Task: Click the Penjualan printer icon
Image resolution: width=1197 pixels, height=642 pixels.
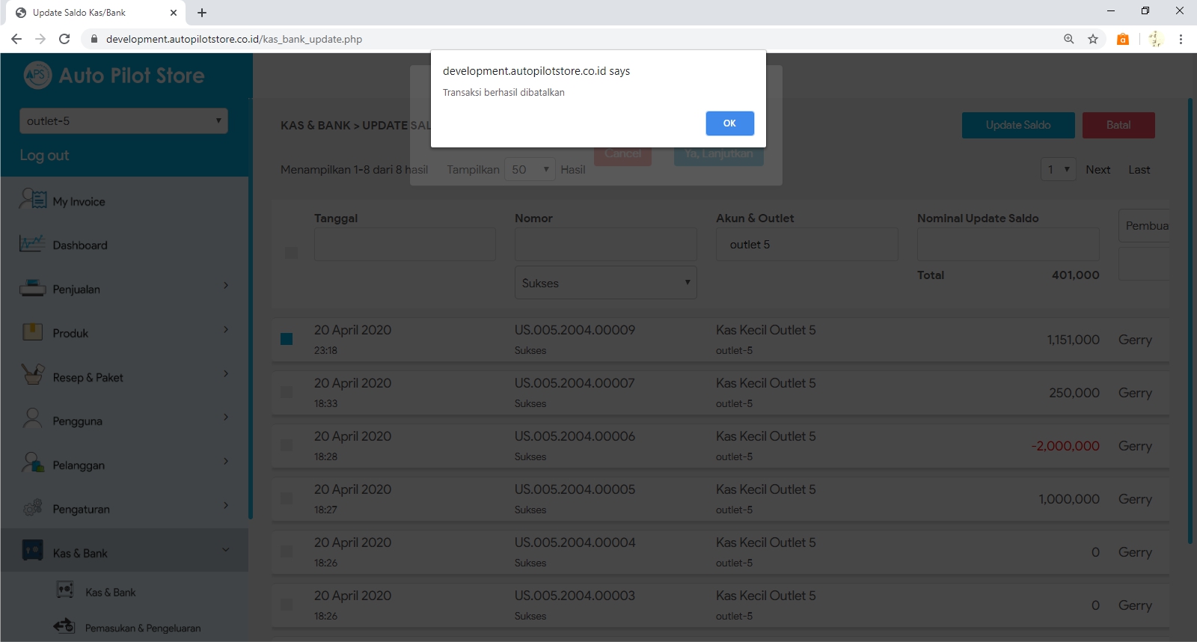Action: tap(32, 288)
